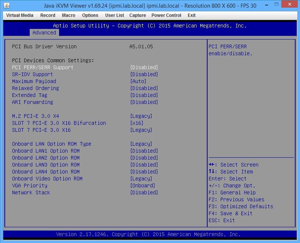Click the ESC: Exit hint
The height and width of the screenshot is (243, 300).
click(x=222, y=220)
